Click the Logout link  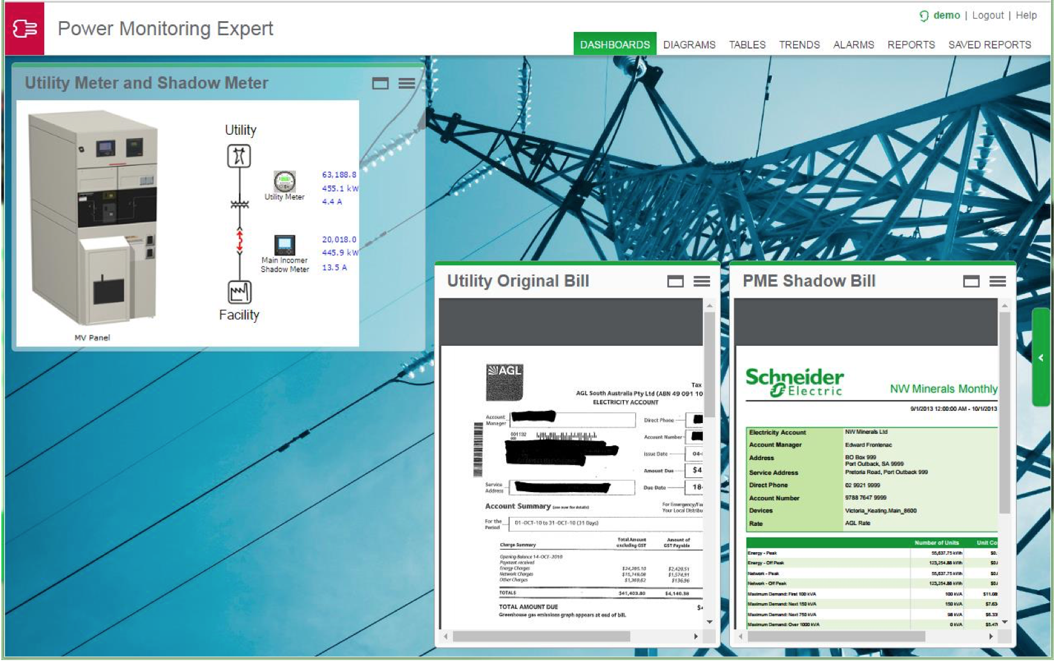point(988,15)
